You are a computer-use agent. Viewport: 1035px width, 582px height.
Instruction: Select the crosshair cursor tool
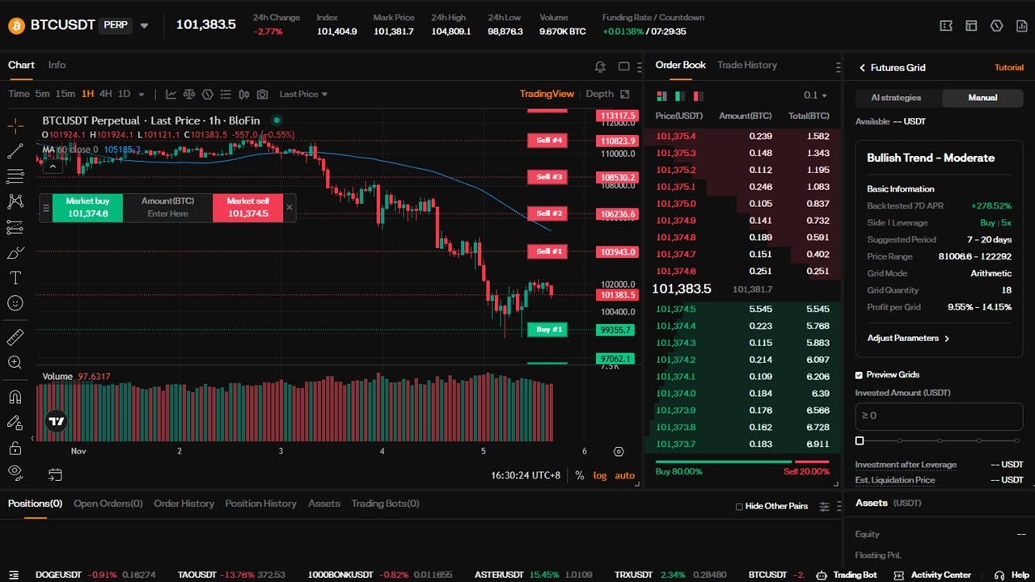pyautogui.click(x=15, y=125)
